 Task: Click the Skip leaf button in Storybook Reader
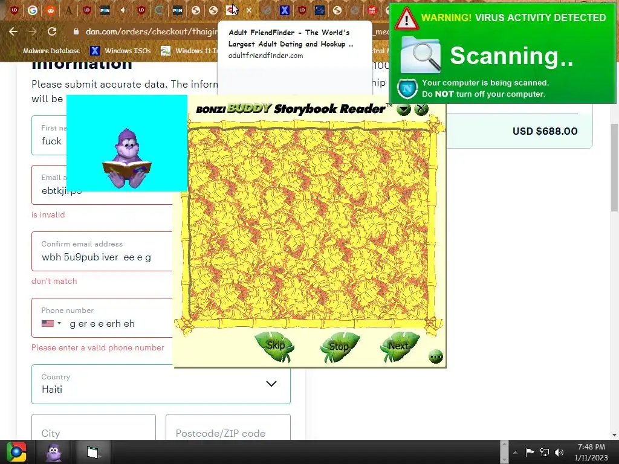pyautogui.click(x=275, y=346)
